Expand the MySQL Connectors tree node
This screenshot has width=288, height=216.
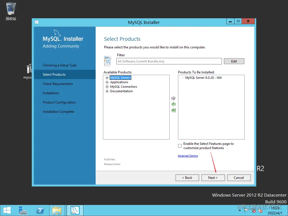point(107,87)
